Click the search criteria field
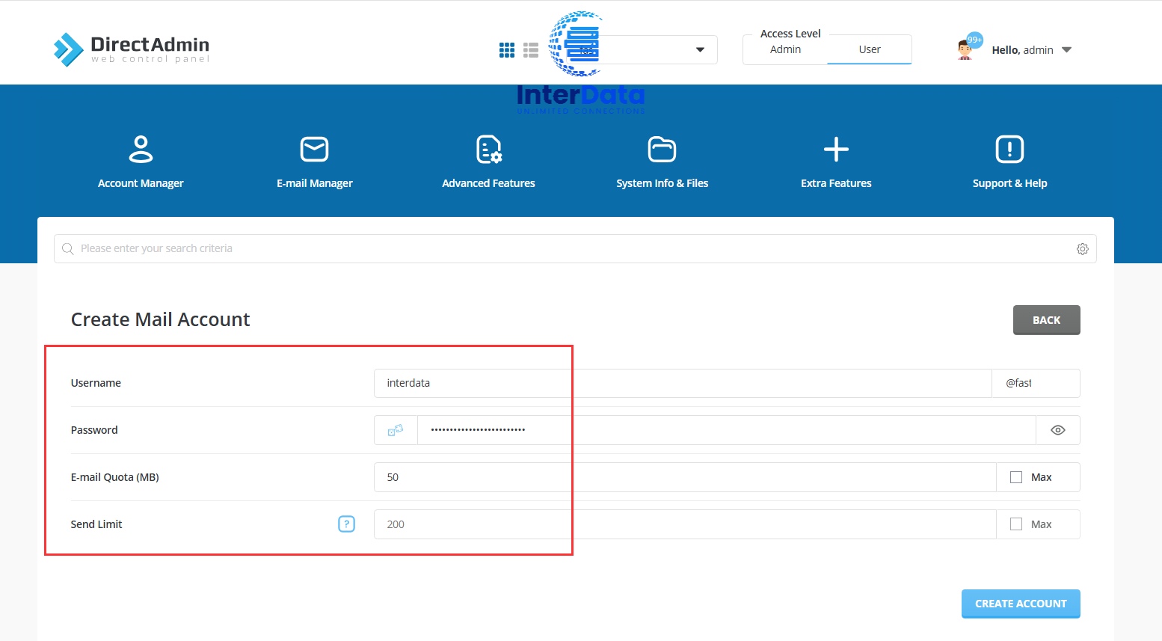The image size is (1162, 641). tap(575, 248)
